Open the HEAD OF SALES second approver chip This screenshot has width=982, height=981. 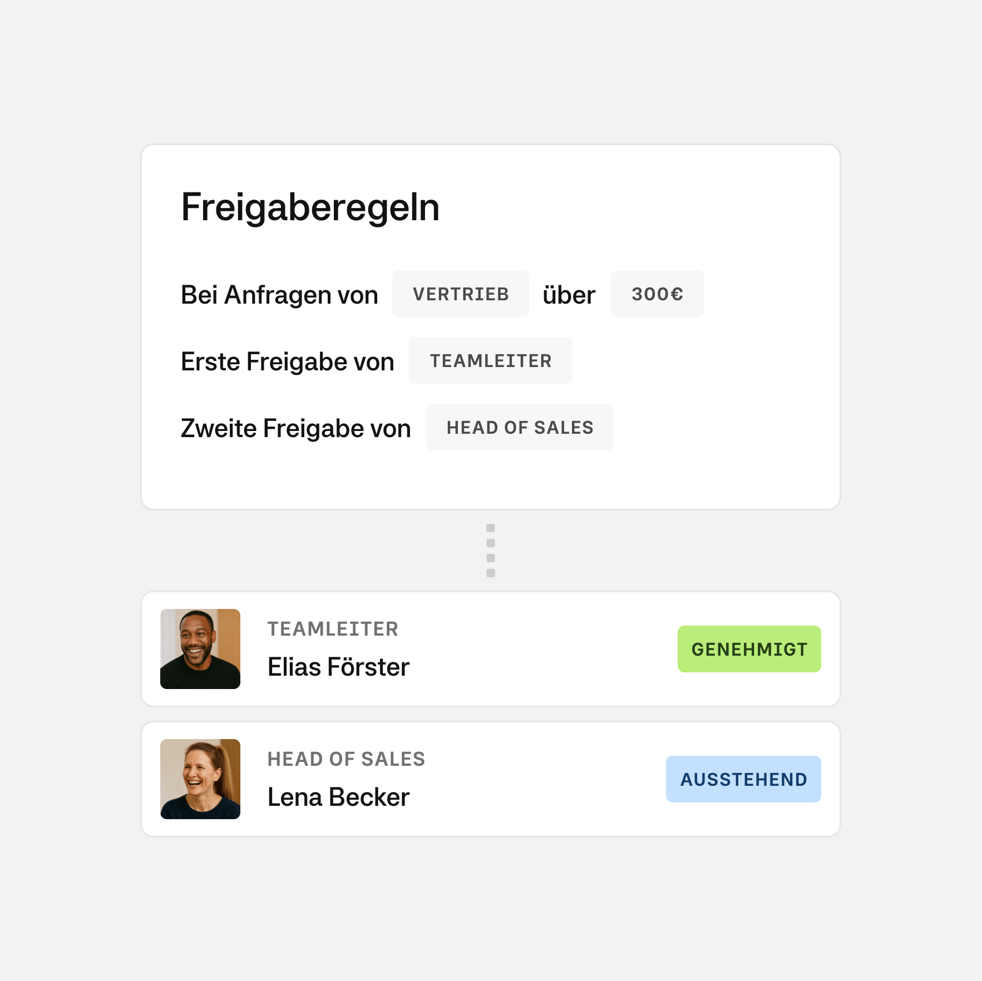[x=520, y=428]
